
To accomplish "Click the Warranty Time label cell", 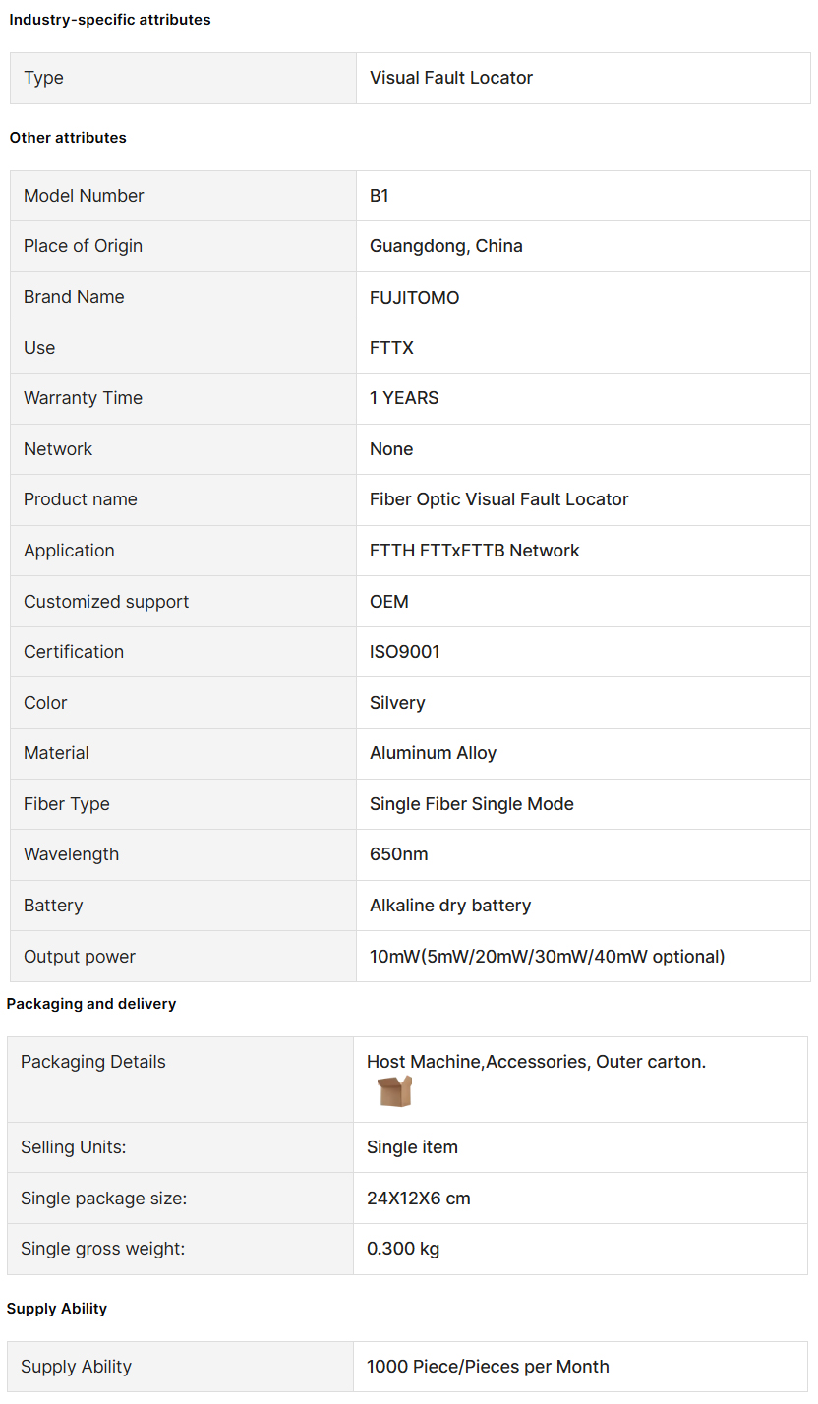I will pos(84,398).
